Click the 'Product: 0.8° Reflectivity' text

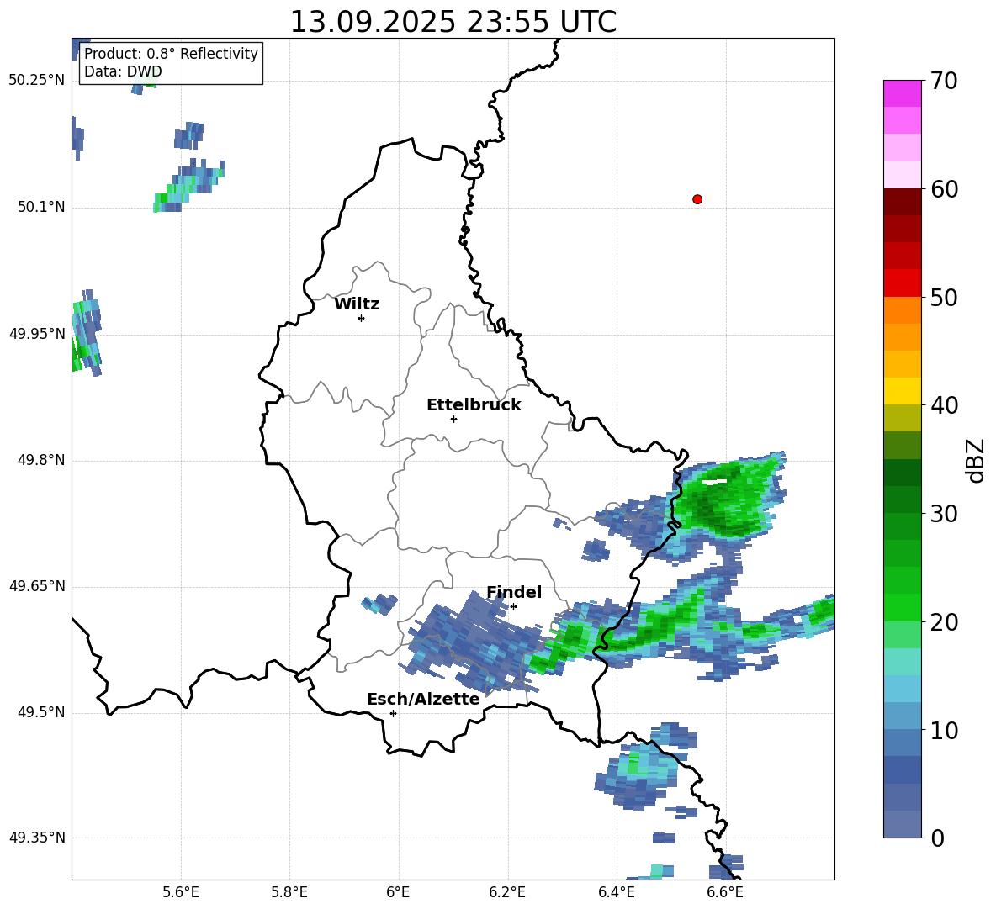click(171, 53)
